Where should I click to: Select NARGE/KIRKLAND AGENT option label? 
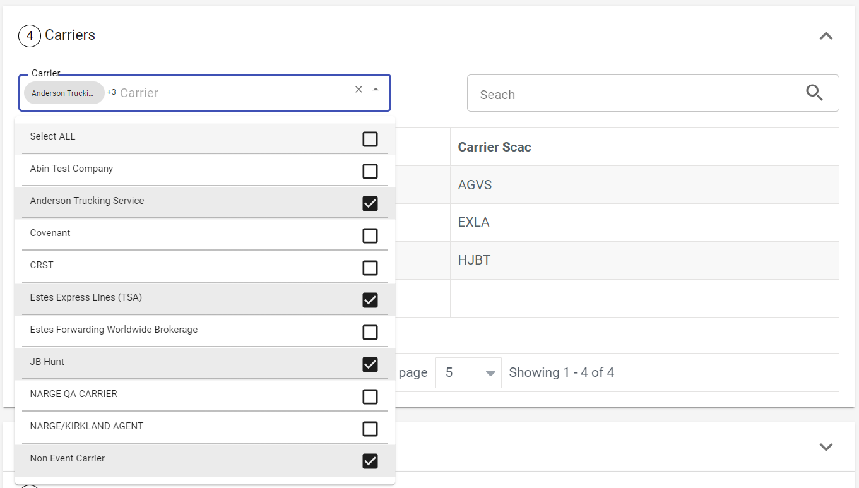coord(86,426)
